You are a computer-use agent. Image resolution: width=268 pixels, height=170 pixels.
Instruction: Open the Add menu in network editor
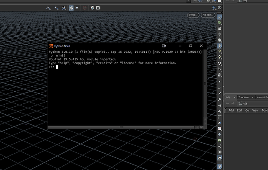[231, 111]
